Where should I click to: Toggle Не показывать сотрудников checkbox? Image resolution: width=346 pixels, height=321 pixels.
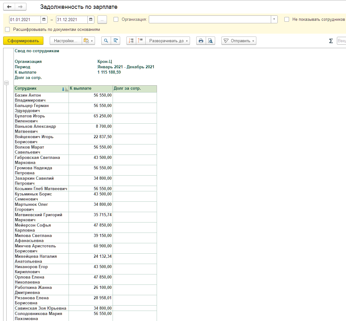coord(287,20)
